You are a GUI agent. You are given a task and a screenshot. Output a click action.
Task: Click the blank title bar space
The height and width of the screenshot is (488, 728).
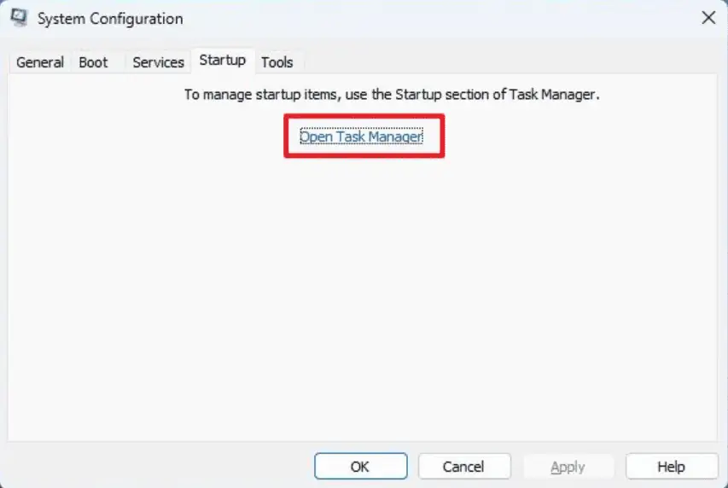tap(427, 18)
